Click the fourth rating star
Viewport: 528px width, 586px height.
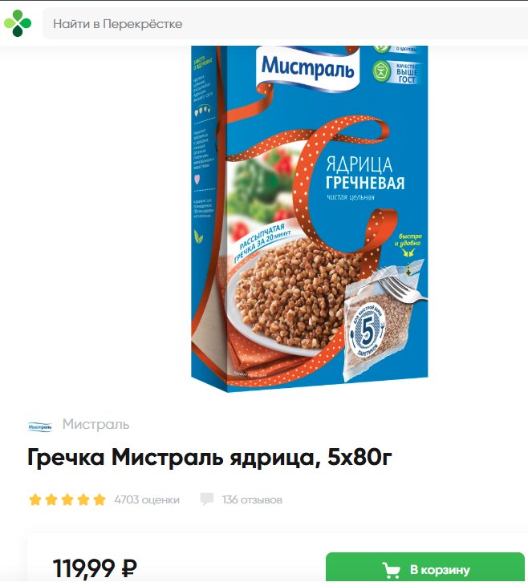coord(83,499)
